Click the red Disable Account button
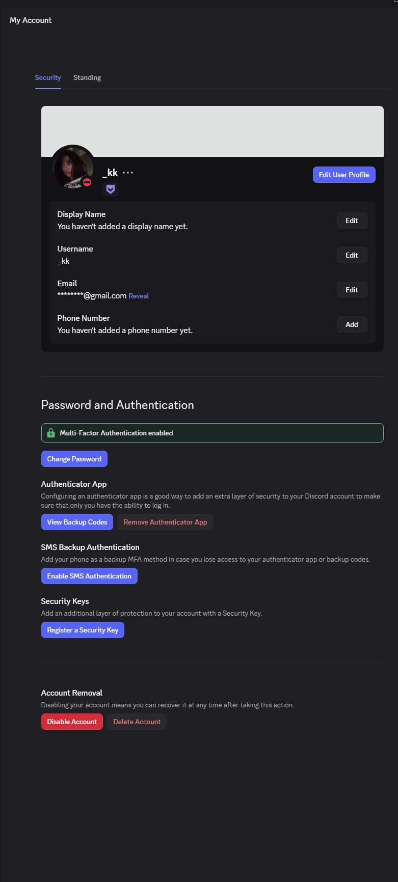The height and width of the screenshot is (882, 398). tap(72, 722)
